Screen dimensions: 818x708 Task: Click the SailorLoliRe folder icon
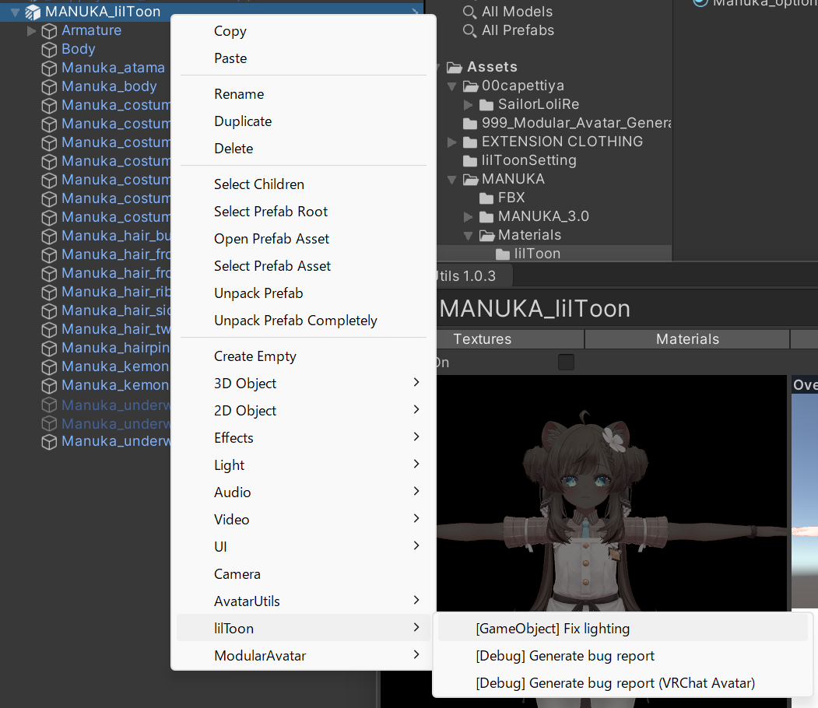[486, 105]
